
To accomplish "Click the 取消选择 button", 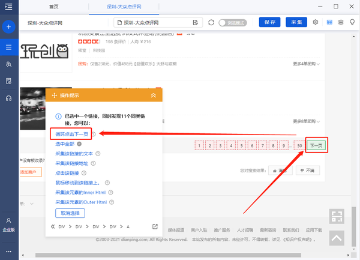I will [70, 213].
